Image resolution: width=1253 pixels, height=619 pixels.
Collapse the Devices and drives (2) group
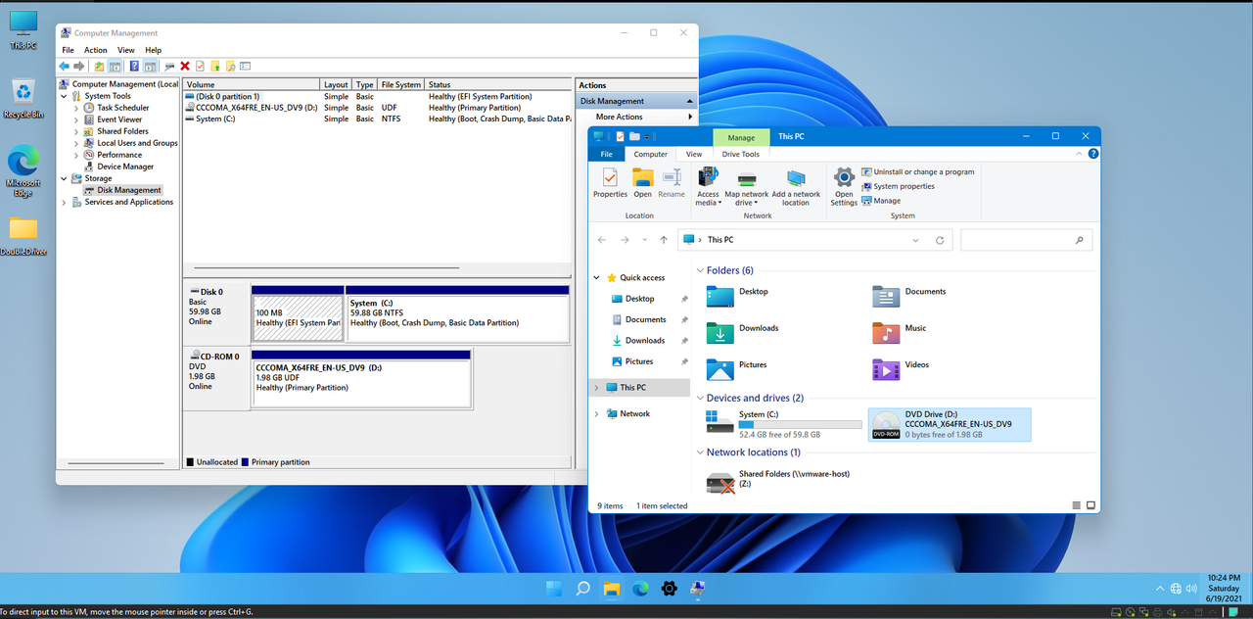point(700,398)
